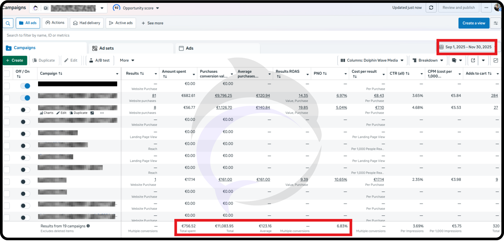Open the view settings sliders icon
The width and height of the screenshot is (504, 241).
click(x=496, y=23)
